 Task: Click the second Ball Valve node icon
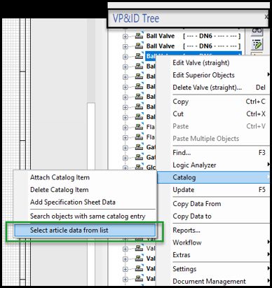139,46
